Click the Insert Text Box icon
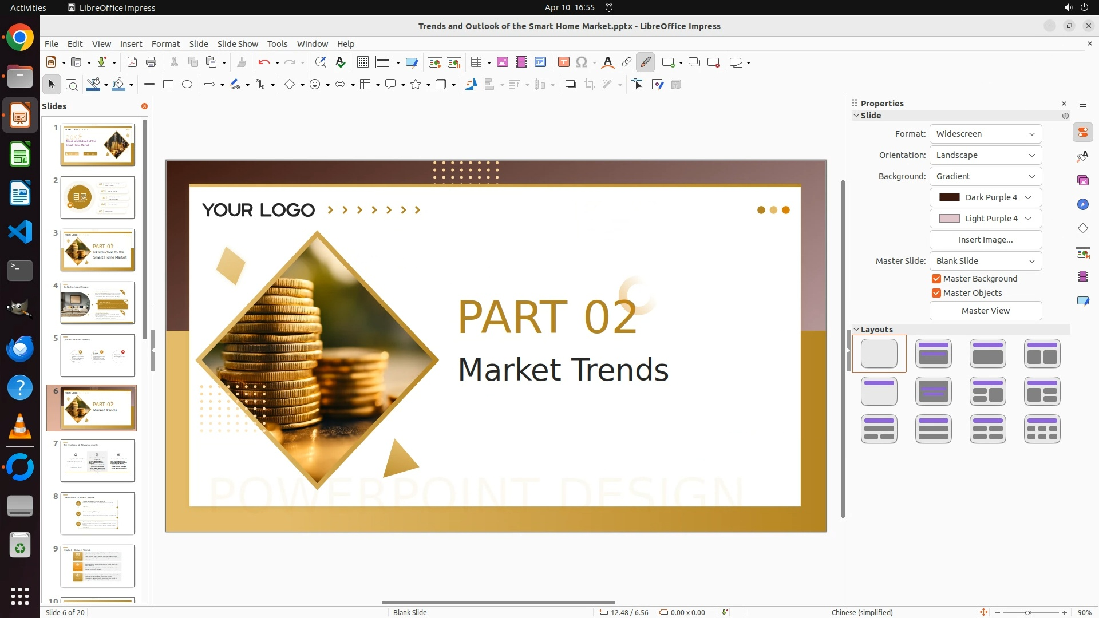 [563, 62]
